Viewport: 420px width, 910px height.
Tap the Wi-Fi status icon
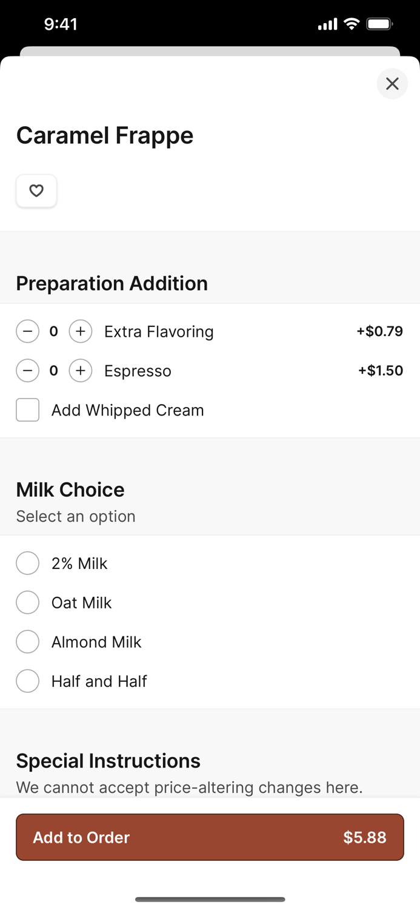(x=352, y=24)
